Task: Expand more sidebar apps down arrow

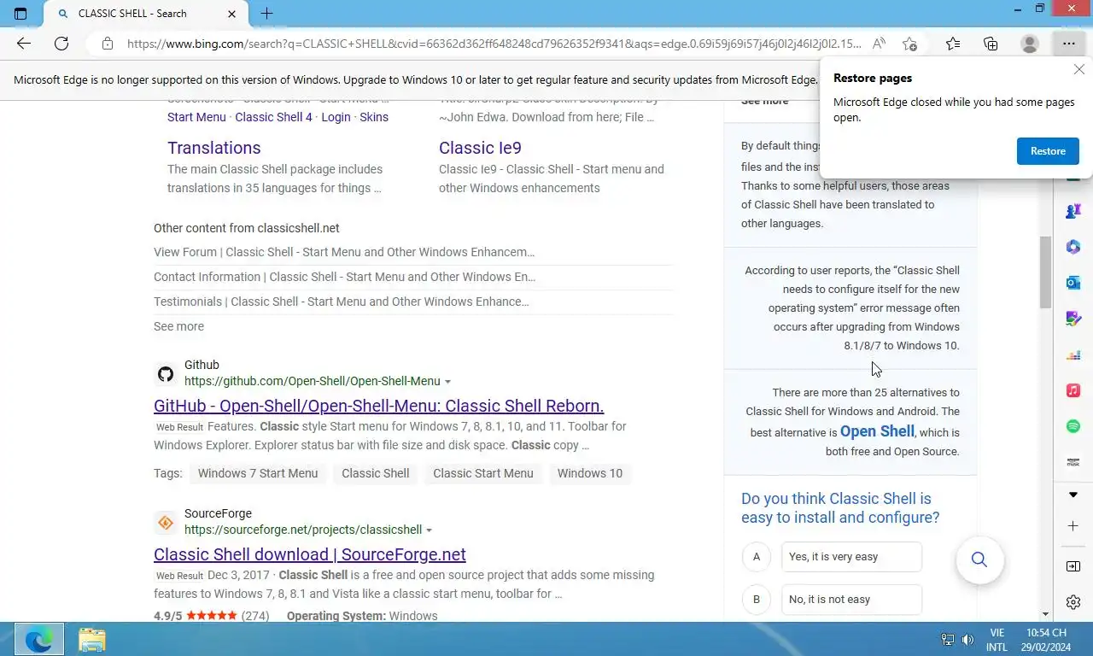Action: [x=1073, y=495]
